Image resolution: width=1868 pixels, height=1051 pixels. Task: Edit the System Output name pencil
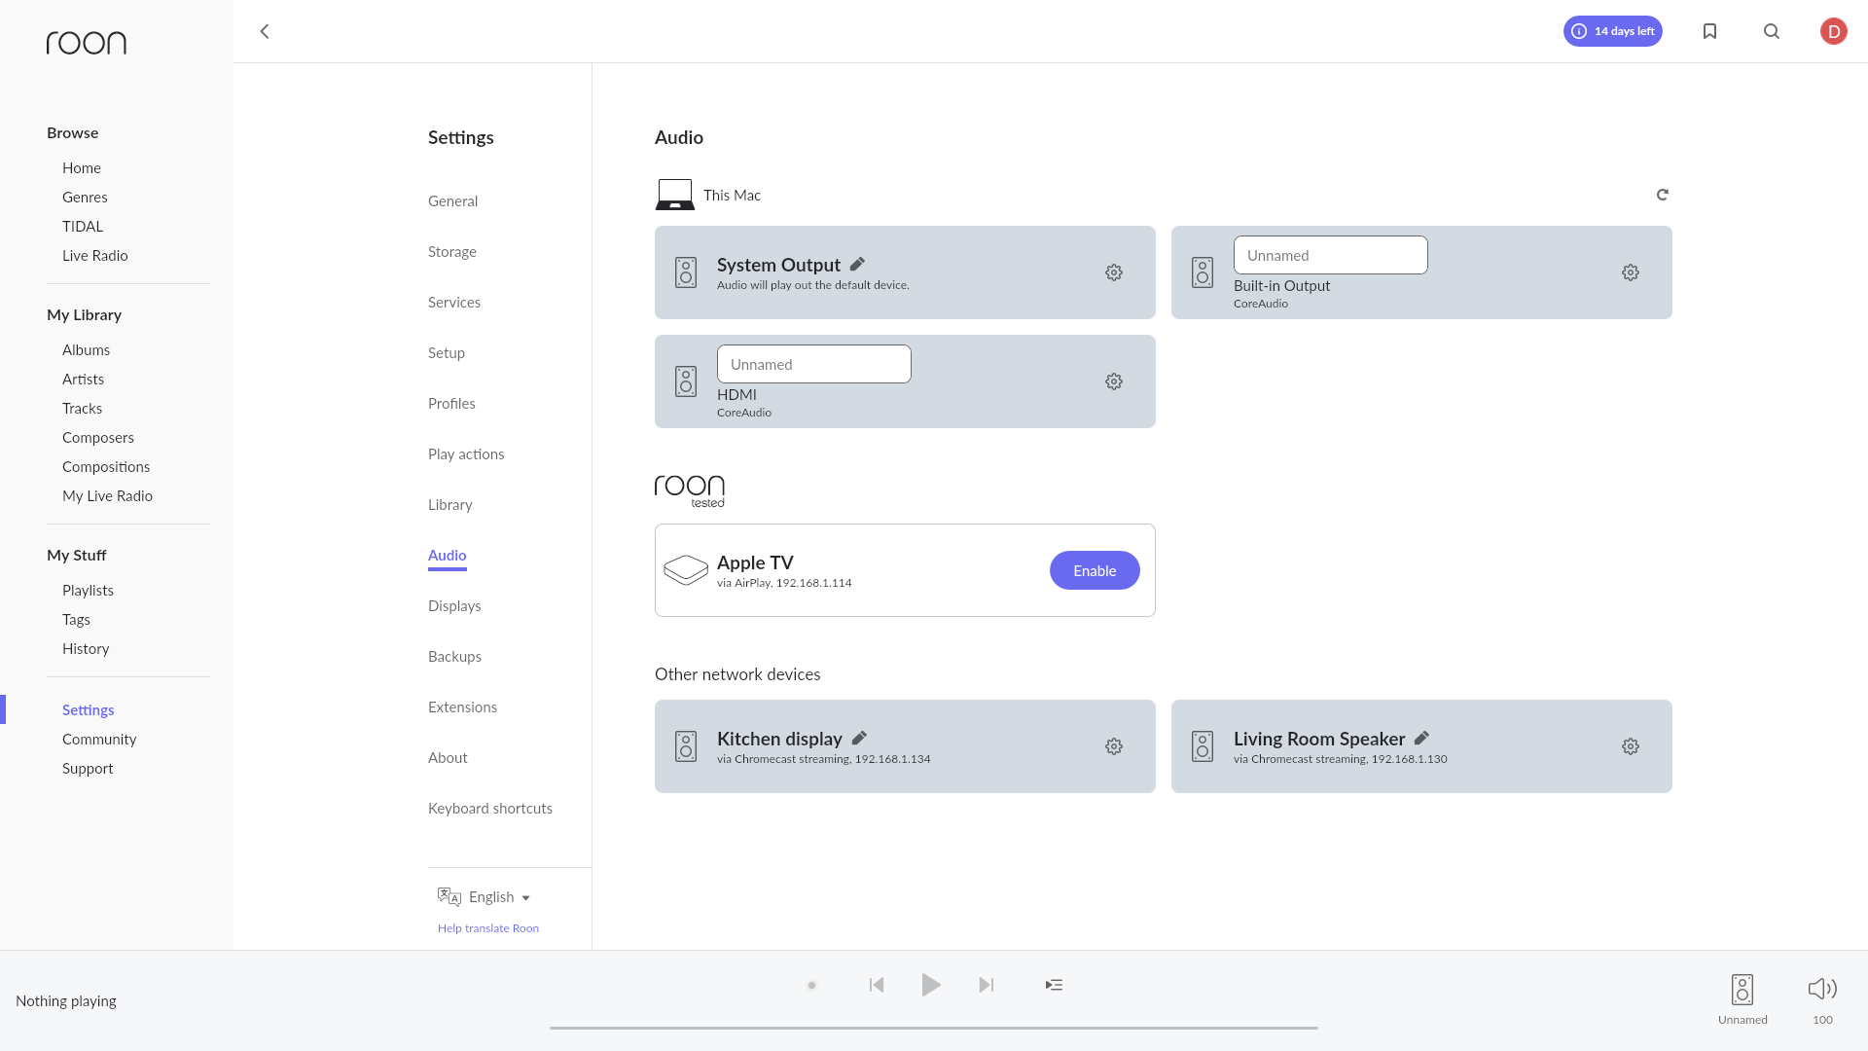[857, 264]
